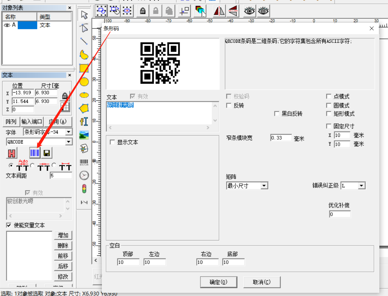Screen dimensions: 388x296
Task: Click the 输入端口 button
Action: click(x=32, y=122)
